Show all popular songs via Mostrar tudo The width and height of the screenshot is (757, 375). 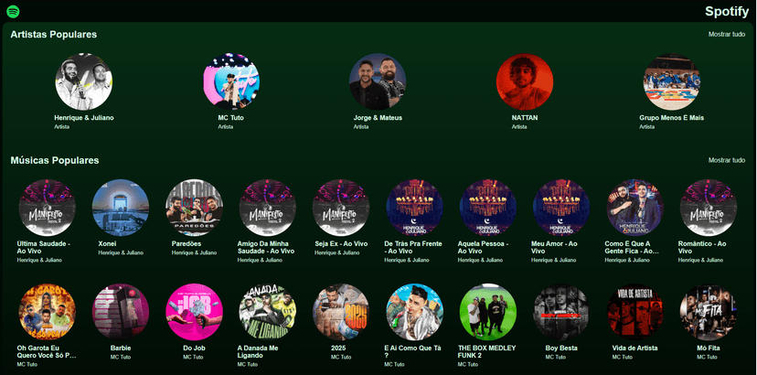point(727,160)
